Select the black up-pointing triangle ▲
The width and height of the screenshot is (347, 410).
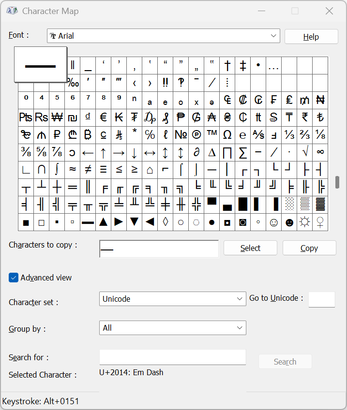104,222
